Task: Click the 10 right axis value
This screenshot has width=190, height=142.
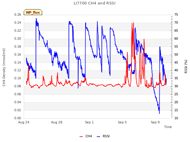Action: [x=176, y=118]
